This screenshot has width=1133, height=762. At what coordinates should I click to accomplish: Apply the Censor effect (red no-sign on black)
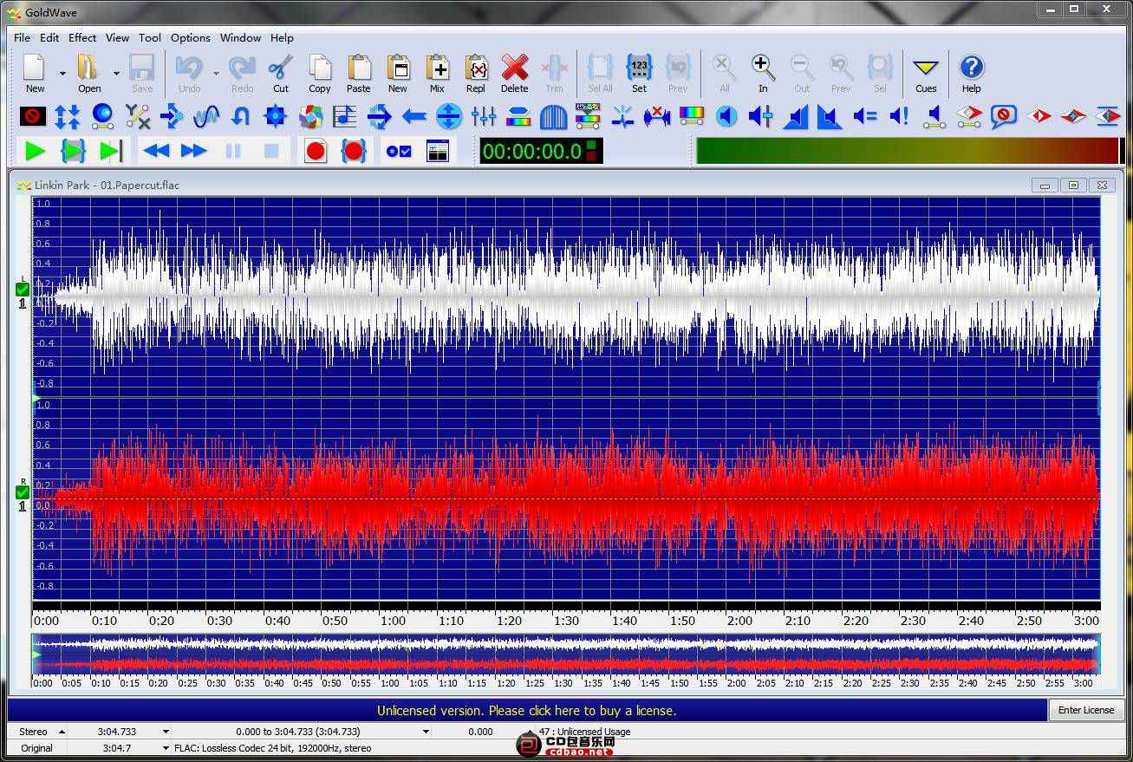pos(33,116)
